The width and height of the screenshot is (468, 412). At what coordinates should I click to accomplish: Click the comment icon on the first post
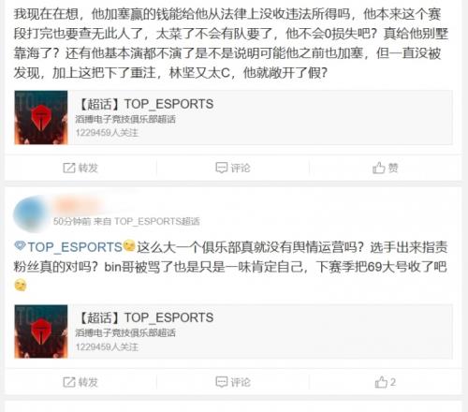(222, 168)
